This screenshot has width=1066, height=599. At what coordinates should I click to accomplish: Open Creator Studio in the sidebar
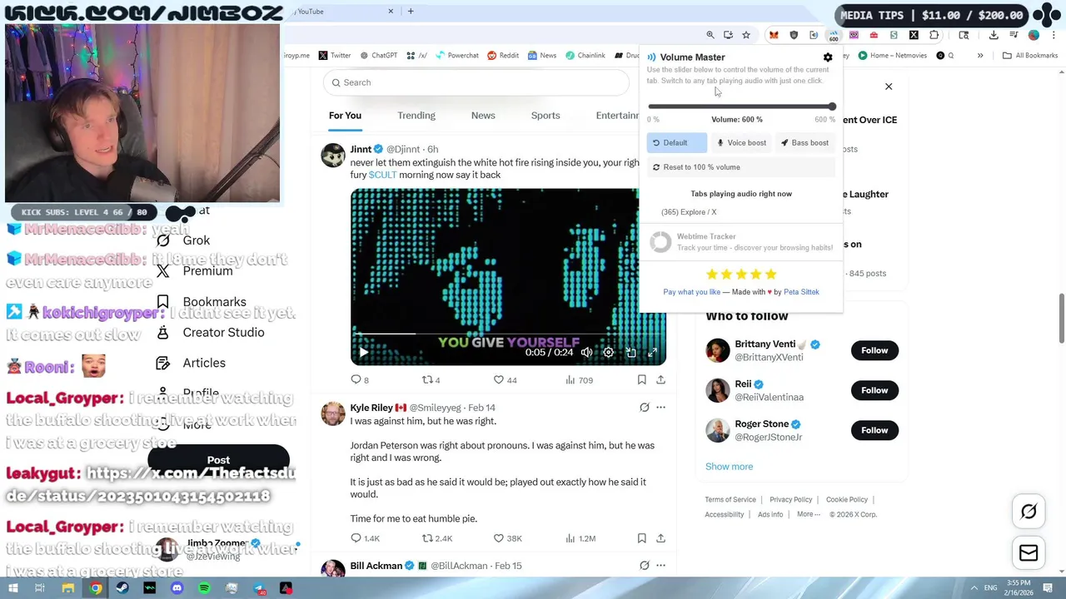coord(211,333)
